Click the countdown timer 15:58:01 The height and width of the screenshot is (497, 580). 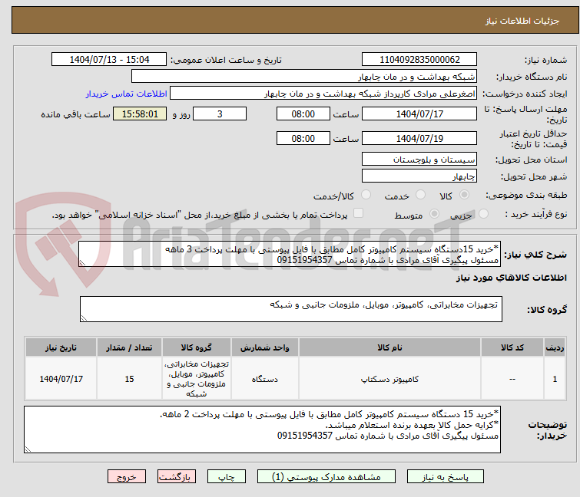[x=140, y=114]
